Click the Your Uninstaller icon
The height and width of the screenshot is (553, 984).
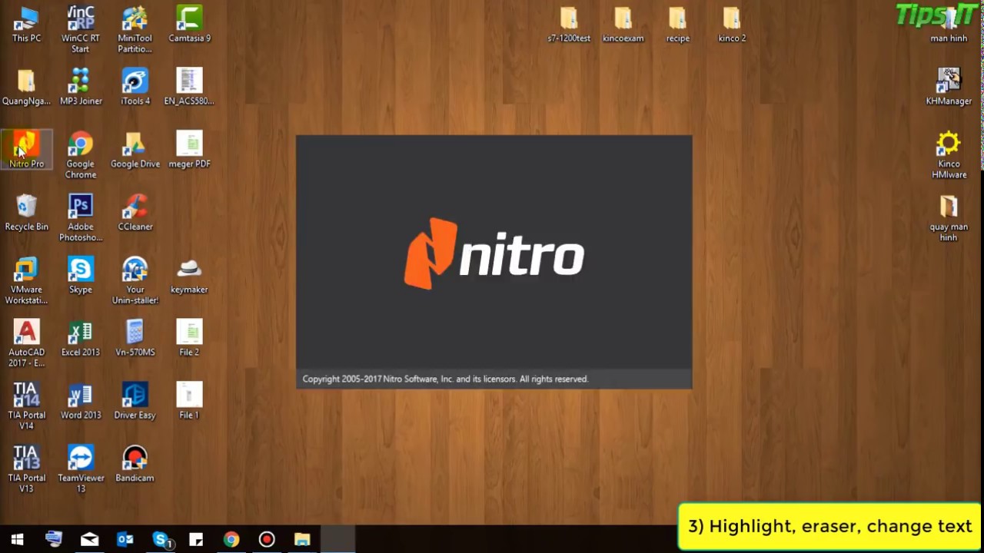point(135,281)
